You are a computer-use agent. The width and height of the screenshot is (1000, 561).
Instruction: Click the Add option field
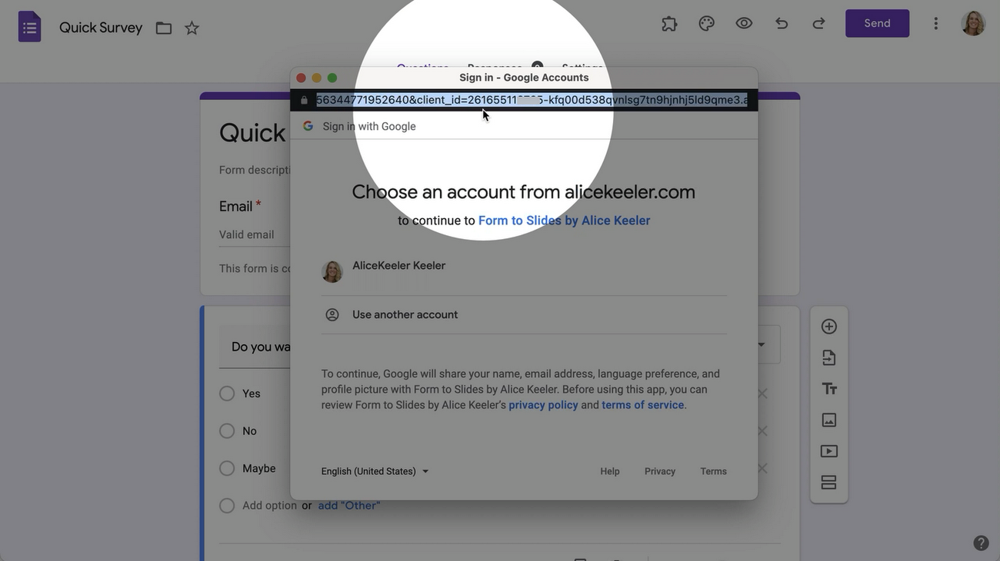[x=269, y=506]
